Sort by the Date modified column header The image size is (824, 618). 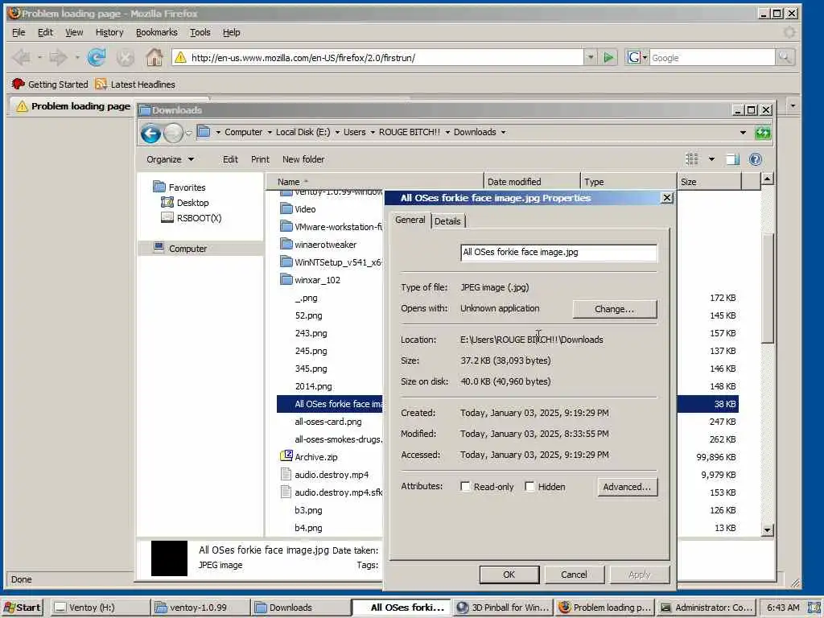[532, 181]
